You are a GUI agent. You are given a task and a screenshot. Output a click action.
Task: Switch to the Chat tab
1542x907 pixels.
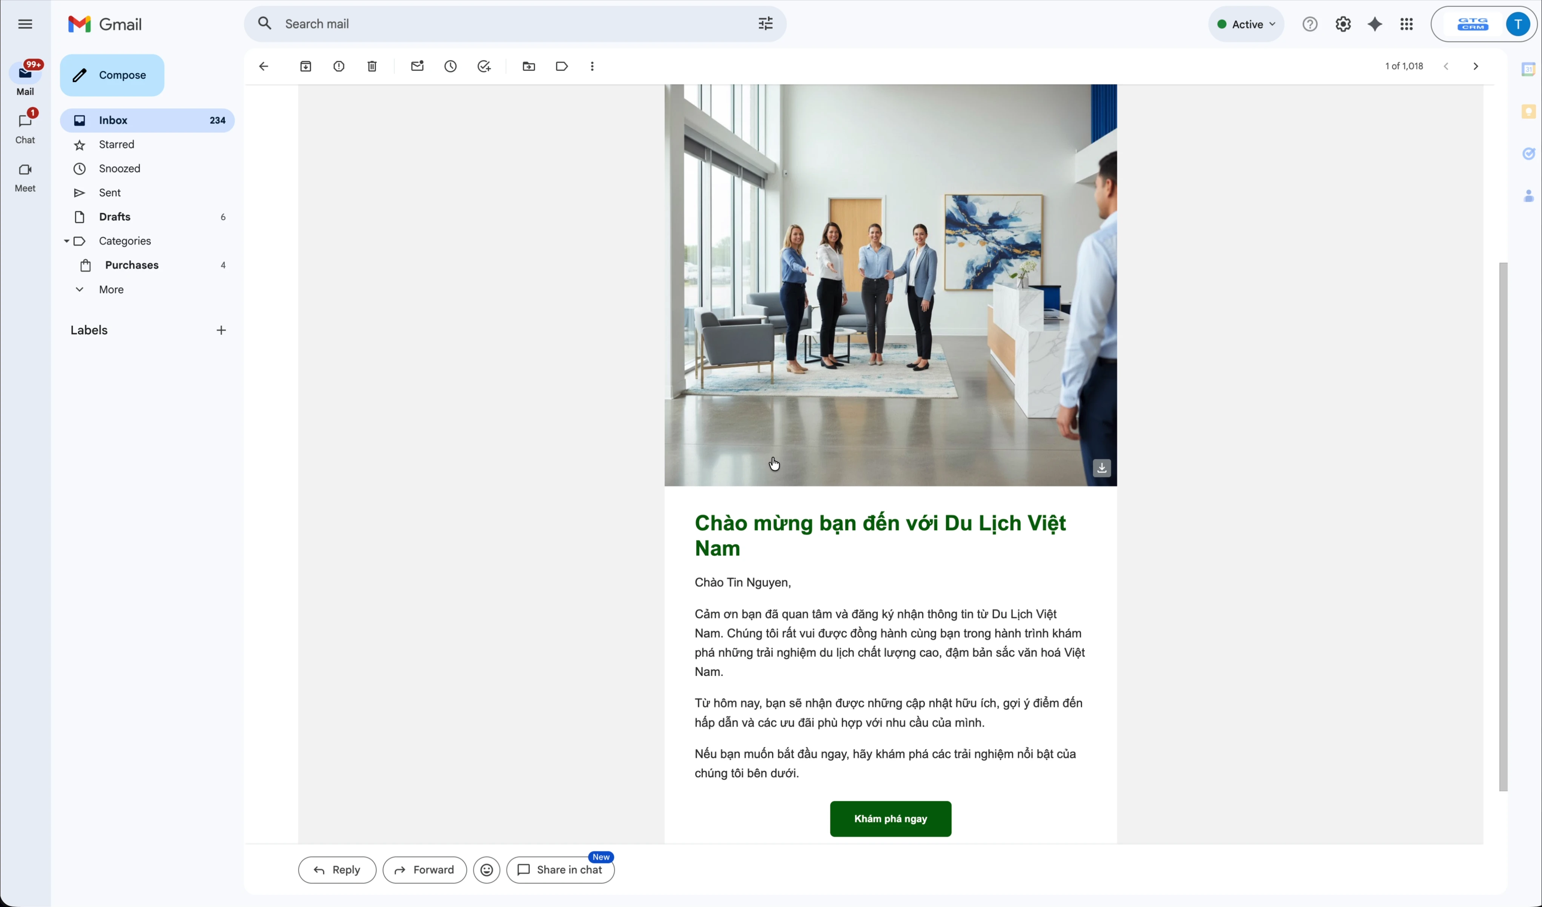pyautogui.click(x=25, y=127)
